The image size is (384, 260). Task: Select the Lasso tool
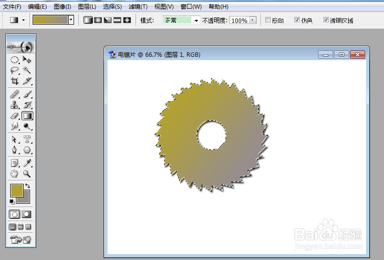point(15,70)
